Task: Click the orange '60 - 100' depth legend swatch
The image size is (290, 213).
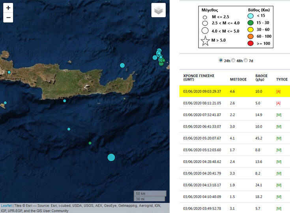Action: (x=250, y=37)
